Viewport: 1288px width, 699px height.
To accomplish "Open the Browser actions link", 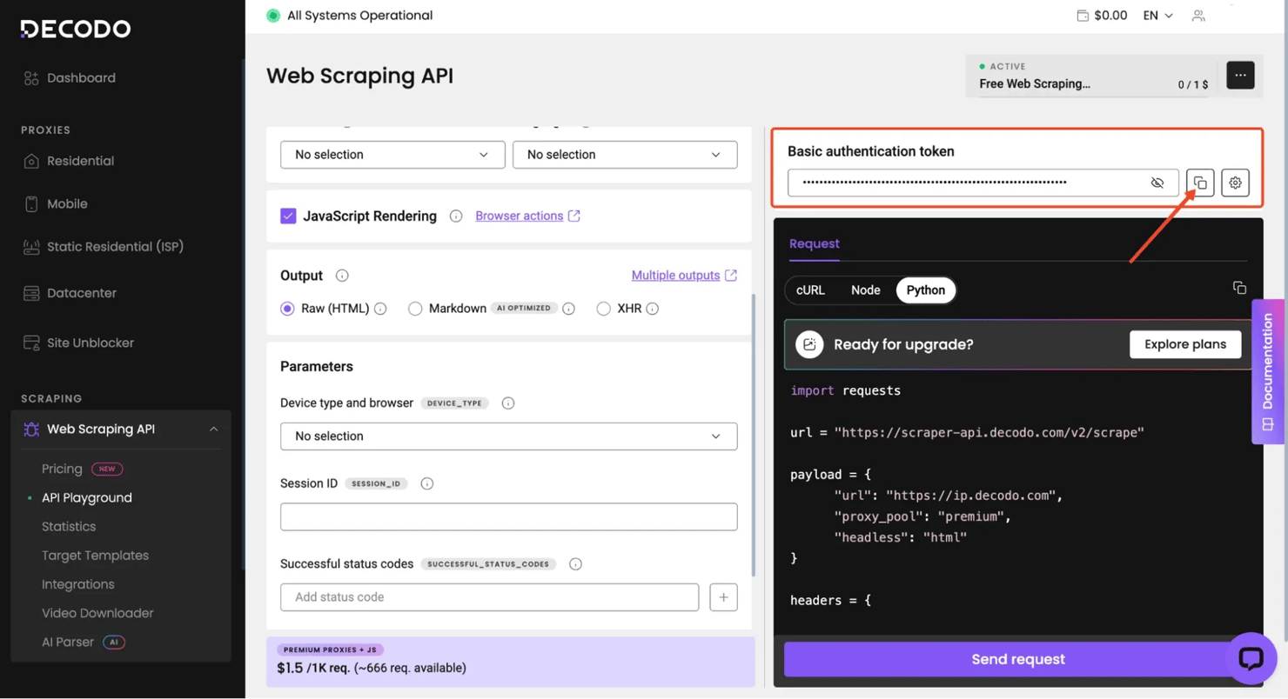I will [x=527, y=216].
